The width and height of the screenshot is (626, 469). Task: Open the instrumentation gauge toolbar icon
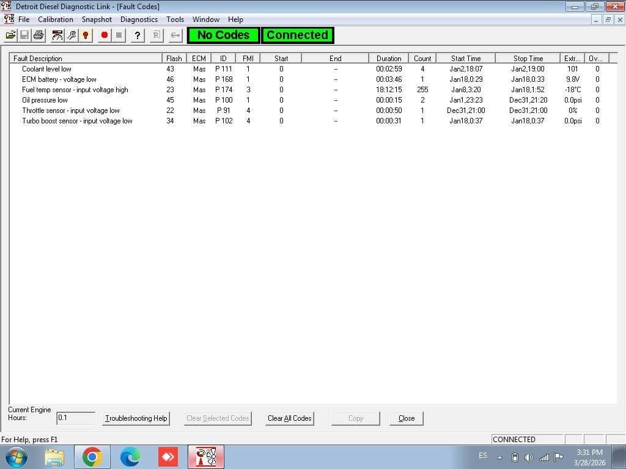[x=57, y=35]
